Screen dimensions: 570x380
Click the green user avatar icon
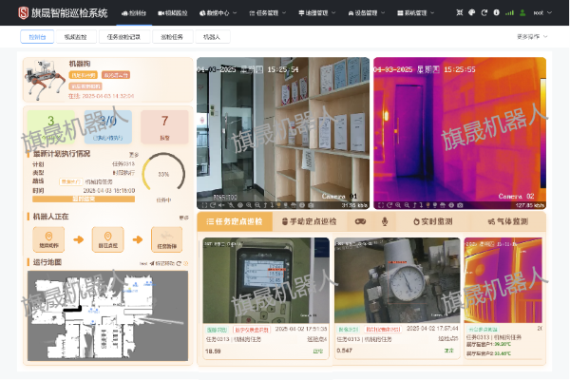point(523,13)
